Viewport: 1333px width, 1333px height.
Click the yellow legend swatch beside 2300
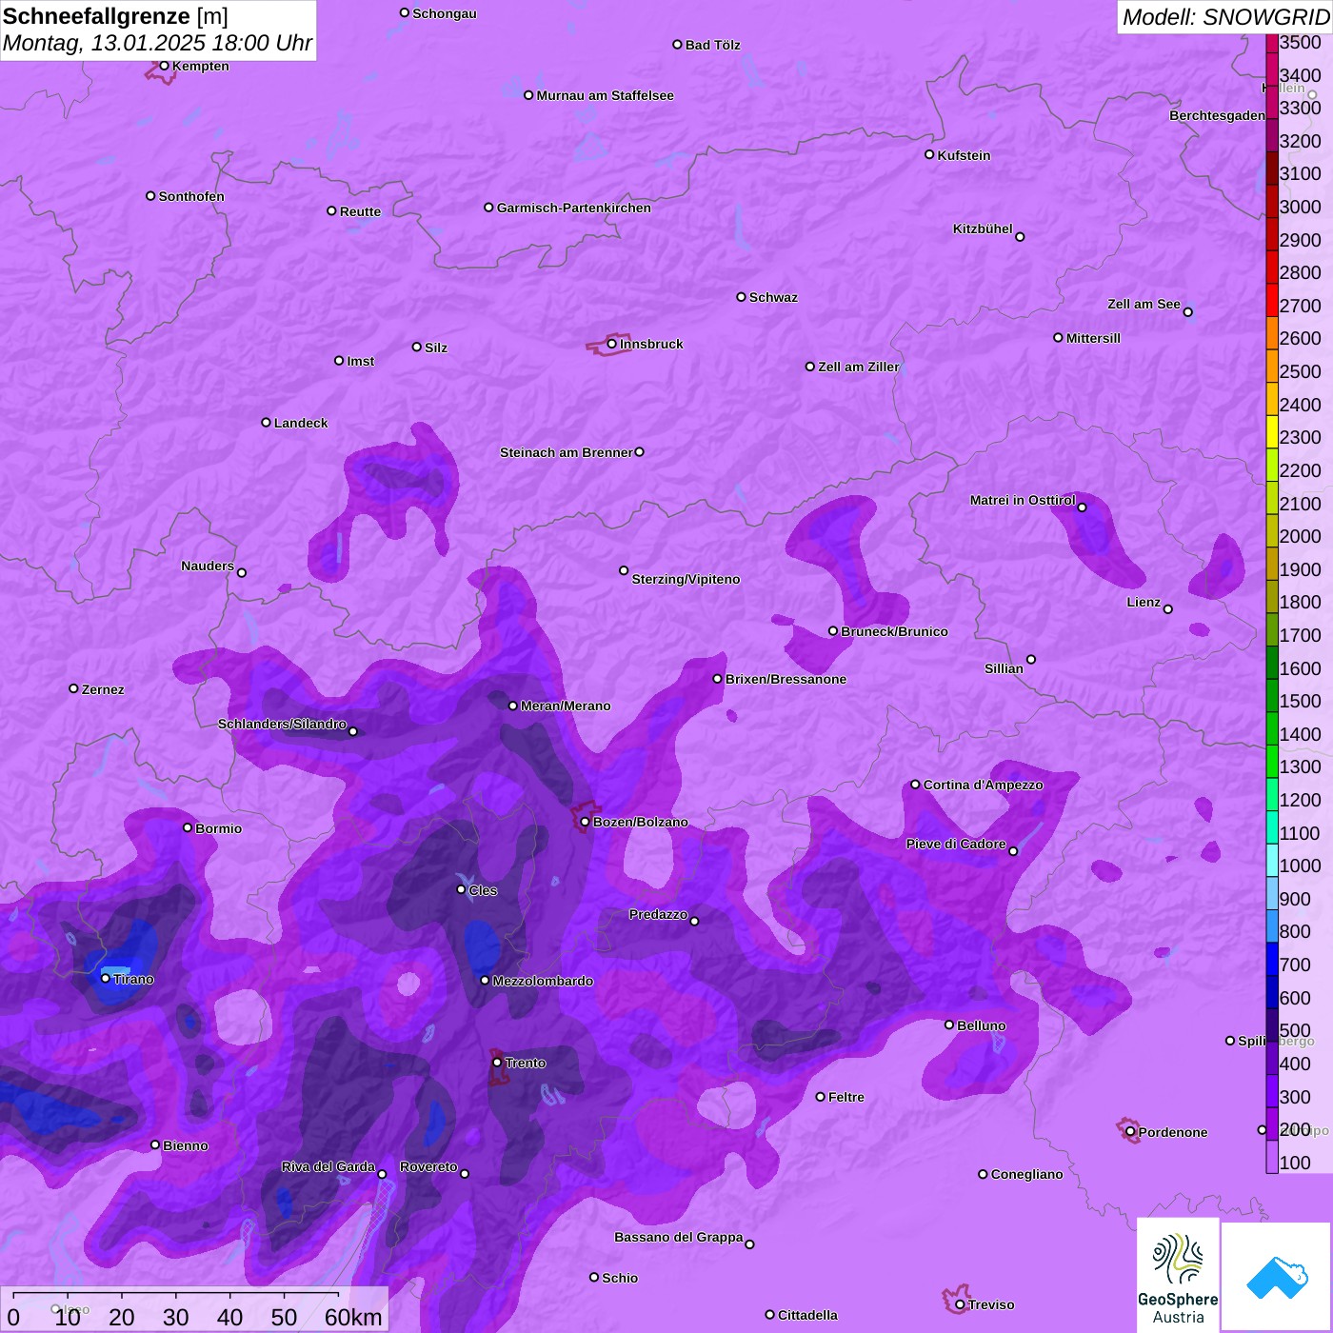(1272, 433)
